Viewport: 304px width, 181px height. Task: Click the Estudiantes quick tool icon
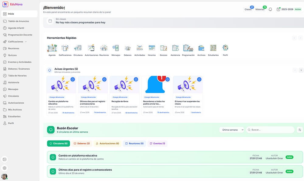click(213, 48)
